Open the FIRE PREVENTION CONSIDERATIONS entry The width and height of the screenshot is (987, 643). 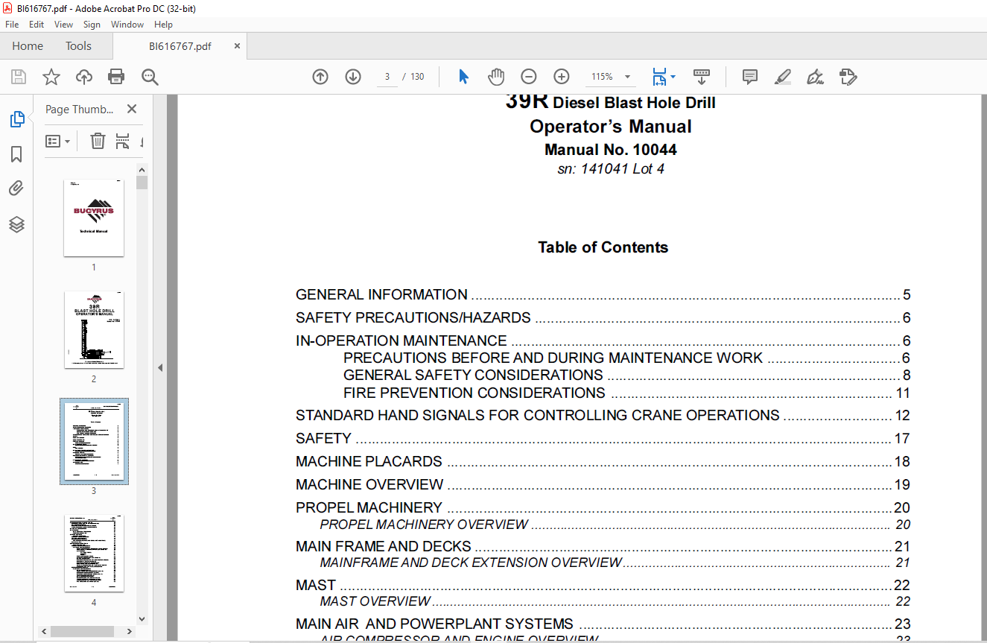pos(626,393)
